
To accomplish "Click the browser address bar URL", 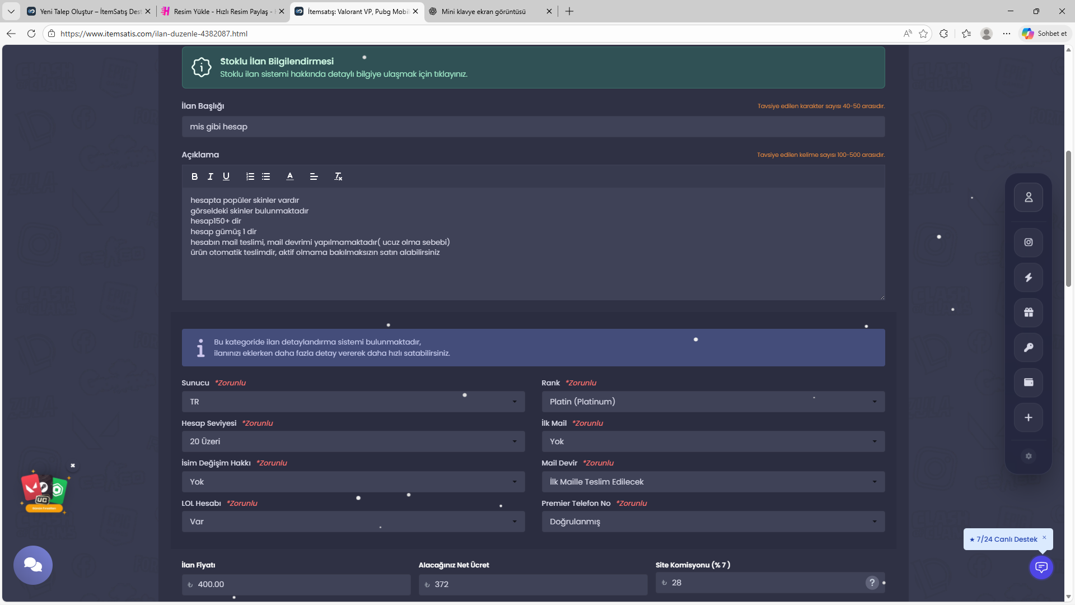I will click(x=154, y=34).
